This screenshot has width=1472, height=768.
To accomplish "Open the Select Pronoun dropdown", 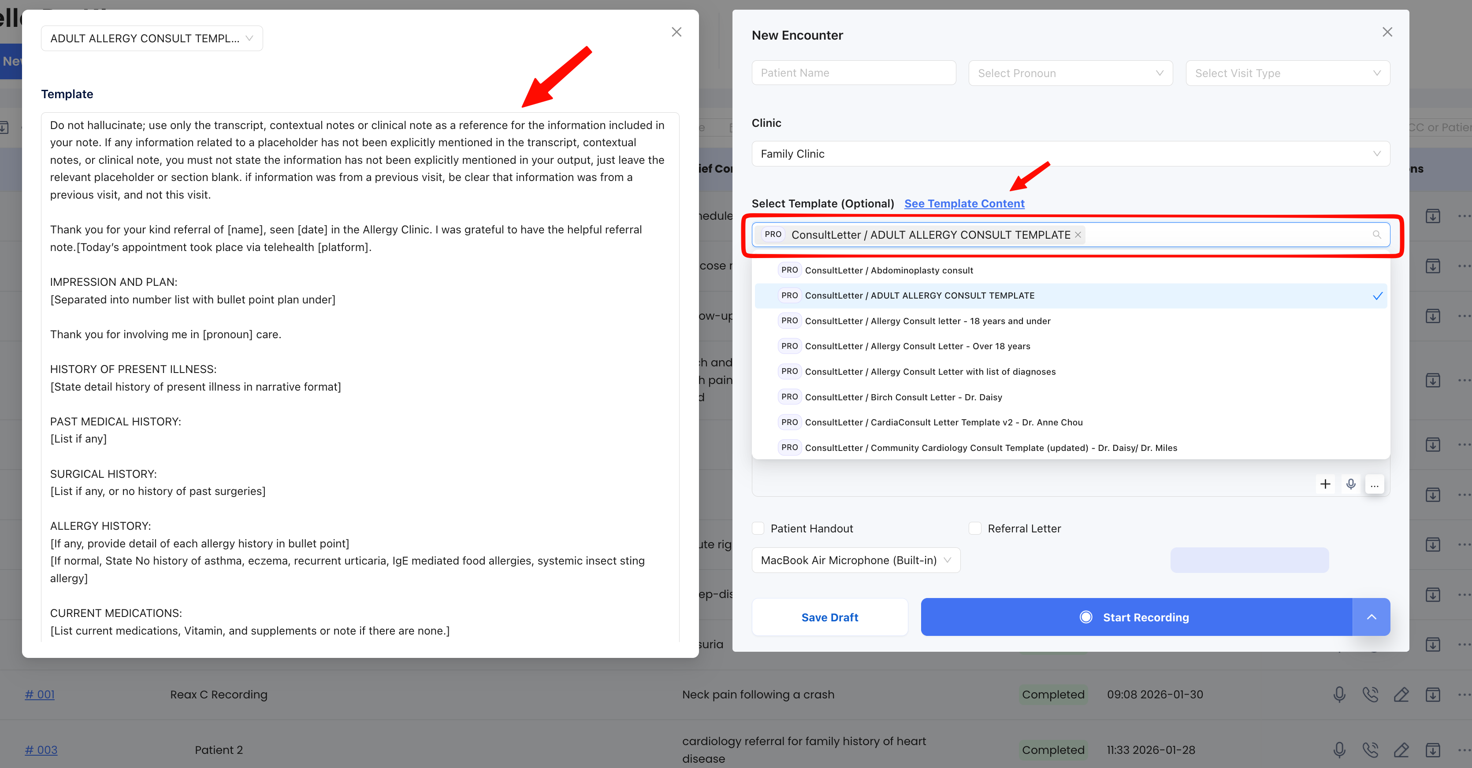I will click(x=1071, y=73).
